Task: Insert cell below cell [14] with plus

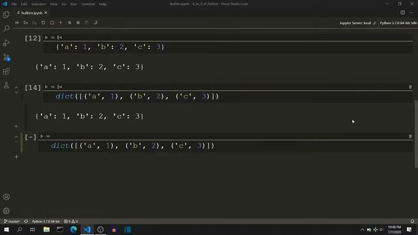Action: pyautogui.click(x=16, y=126)
